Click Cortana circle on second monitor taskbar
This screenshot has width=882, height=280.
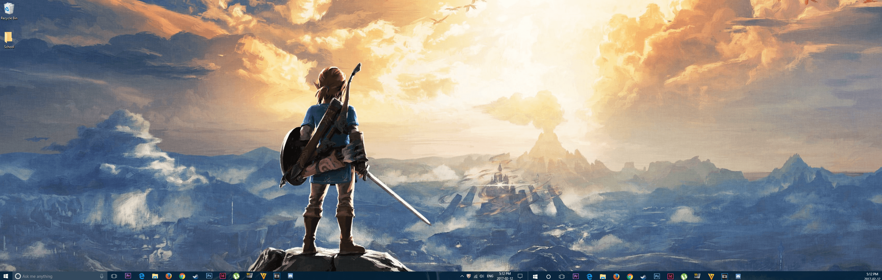548,276
